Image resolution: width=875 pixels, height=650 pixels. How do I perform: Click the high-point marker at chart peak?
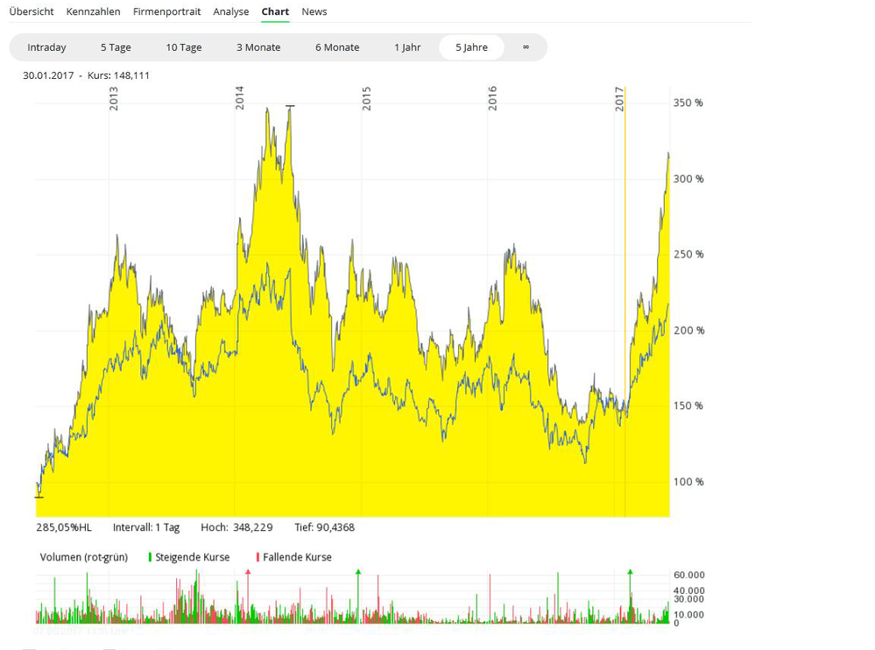pyautogui.click(x=290, y=106)
